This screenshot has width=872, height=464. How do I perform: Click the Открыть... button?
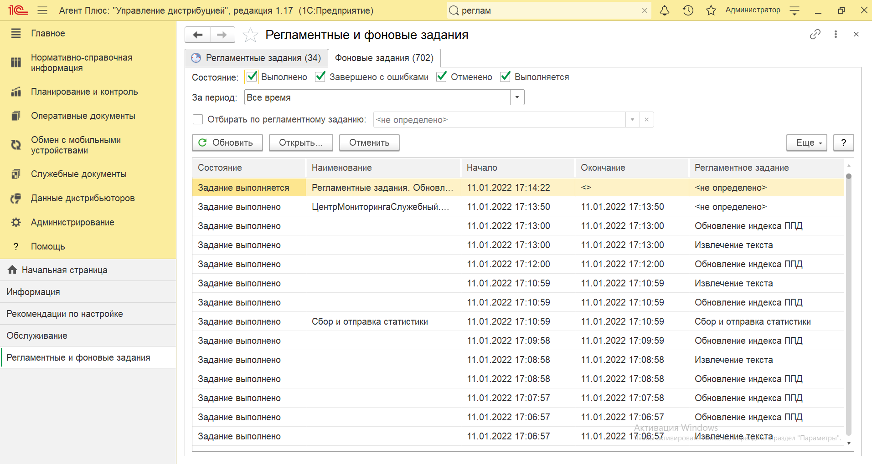301,143
